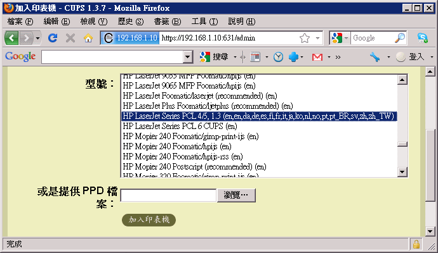Click the Forward navigation arrow
The height and width of the screenshot is (253, 438).
(x=26, y=38)
